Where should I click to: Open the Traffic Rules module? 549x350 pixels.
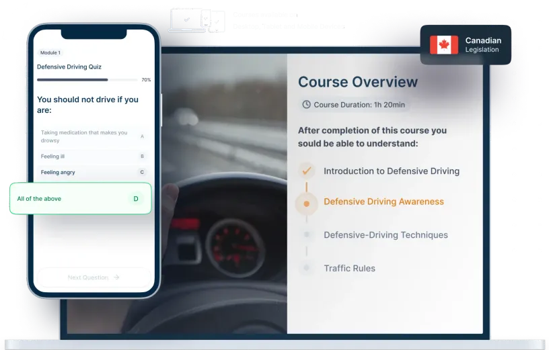(349, 268)
